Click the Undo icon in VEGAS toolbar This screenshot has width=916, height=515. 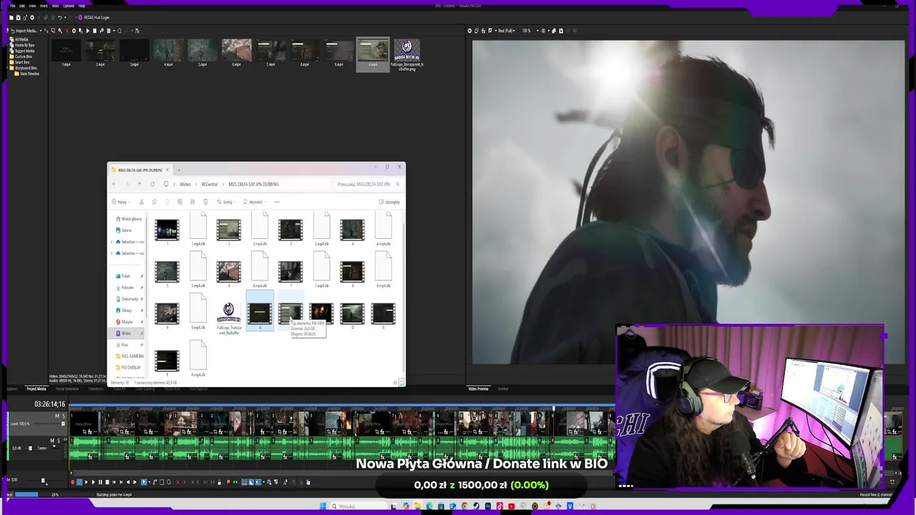click(60, 17)
